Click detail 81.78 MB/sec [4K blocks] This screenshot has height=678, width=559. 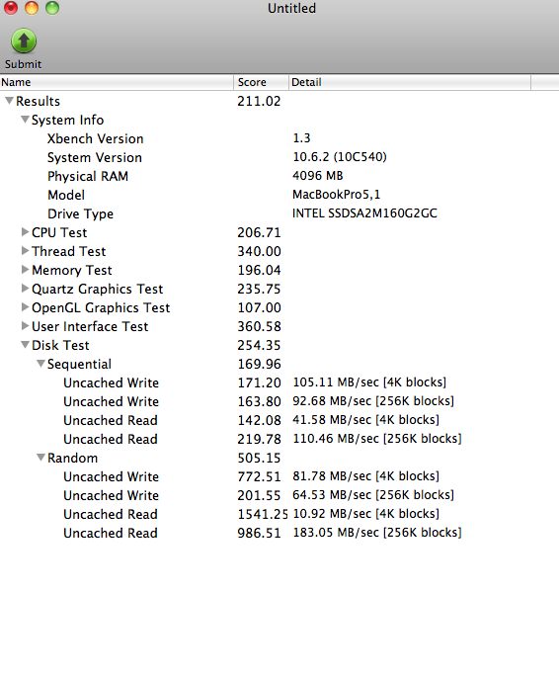click(x=365, y=476)
